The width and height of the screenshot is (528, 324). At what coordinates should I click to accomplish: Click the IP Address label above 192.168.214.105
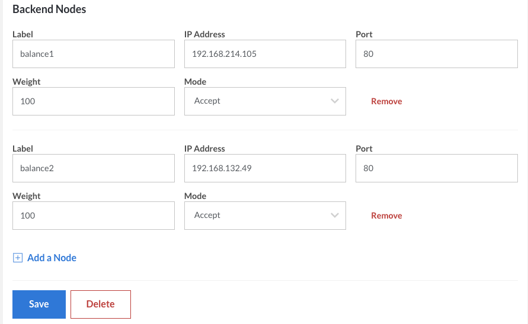pos(204,34)
